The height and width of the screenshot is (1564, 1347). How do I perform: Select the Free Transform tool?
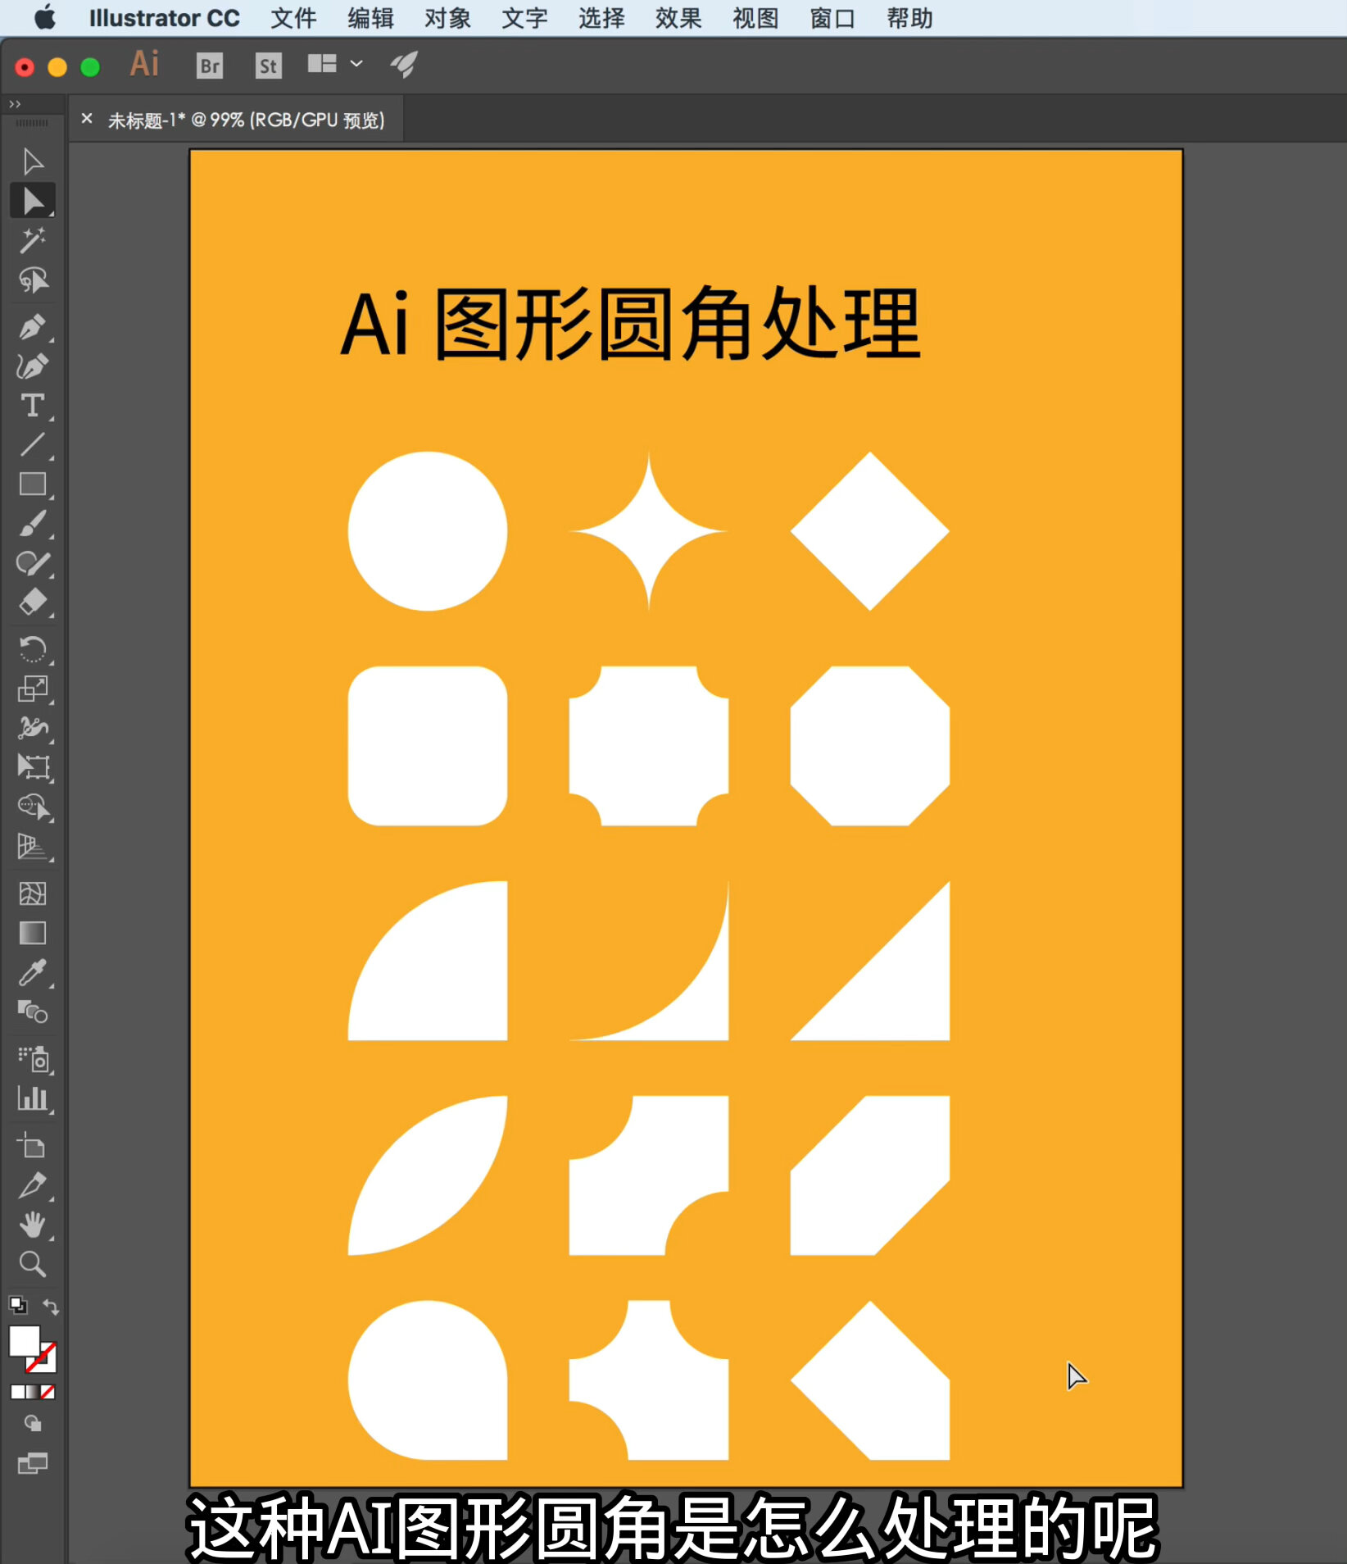[33, 767]
